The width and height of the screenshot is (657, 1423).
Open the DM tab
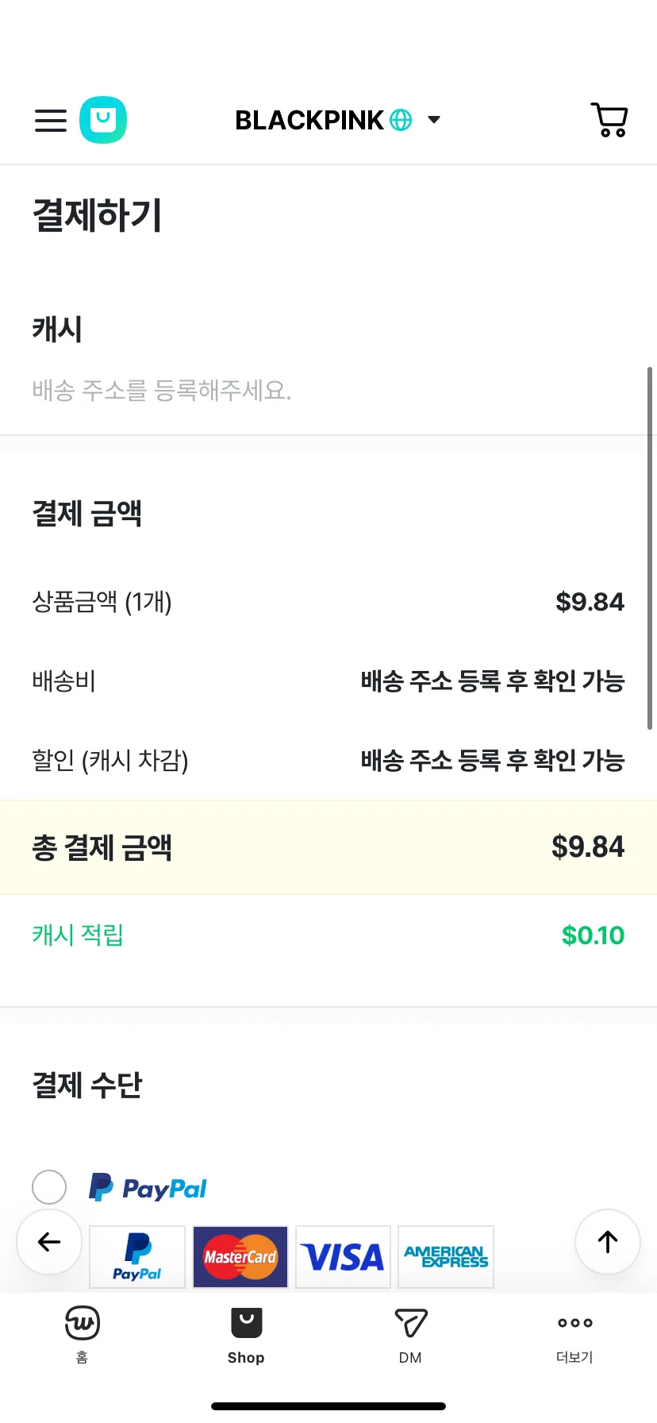(x=411, y=1335)
